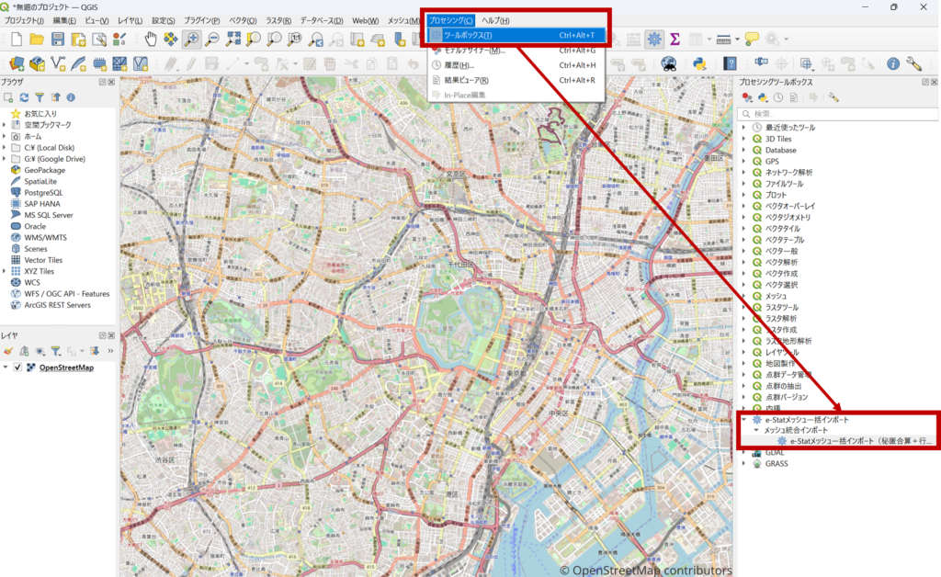Expand the Database tool group

743,150
